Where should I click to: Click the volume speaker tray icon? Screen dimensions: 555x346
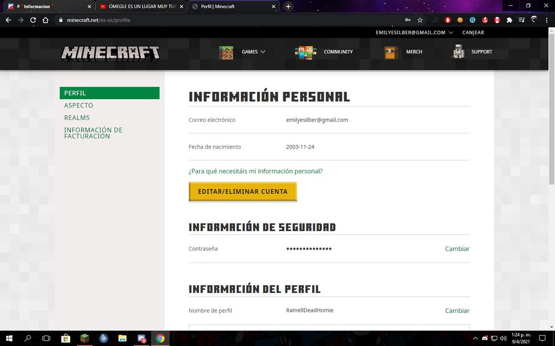coord(503,339)
